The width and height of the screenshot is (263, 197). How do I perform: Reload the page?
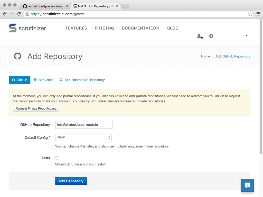19,14
